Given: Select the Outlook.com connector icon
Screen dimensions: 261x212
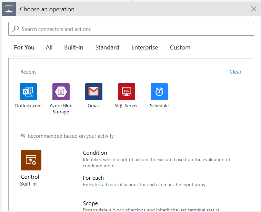Looking at the screenshot, I should coord(28,92).
